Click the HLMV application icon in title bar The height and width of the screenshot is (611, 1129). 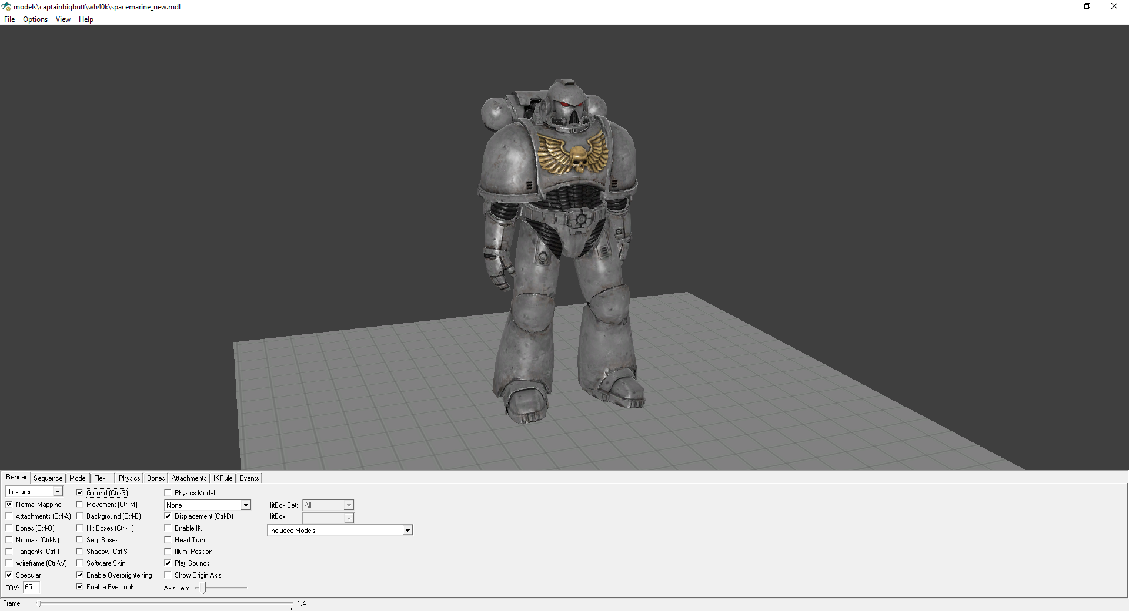tap(6, 6)
